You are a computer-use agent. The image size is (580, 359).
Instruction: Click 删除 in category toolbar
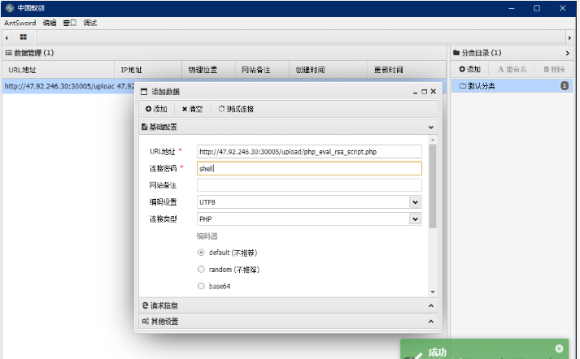[554, 69]
